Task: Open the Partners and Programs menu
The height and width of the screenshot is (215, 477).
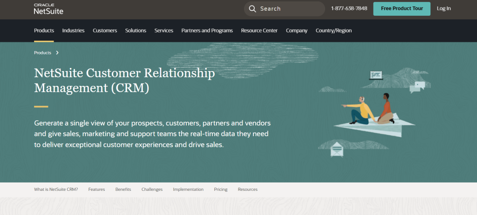Action: click(x=207, y=31)
